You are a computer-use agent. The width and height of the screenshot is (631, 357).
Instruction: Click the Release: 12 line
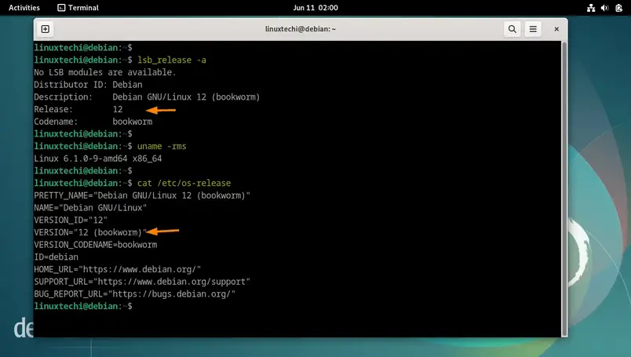[x=78, y=110]
